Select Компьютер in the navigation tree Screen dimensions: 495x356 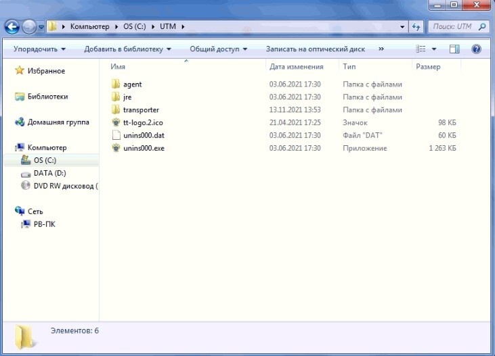pyautogui.click(x=47, y=147)
